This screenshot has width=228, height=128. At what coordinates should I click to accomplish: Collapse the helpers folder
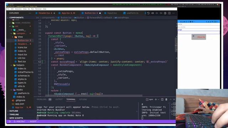pyautogui.click(x=20, y=65)
